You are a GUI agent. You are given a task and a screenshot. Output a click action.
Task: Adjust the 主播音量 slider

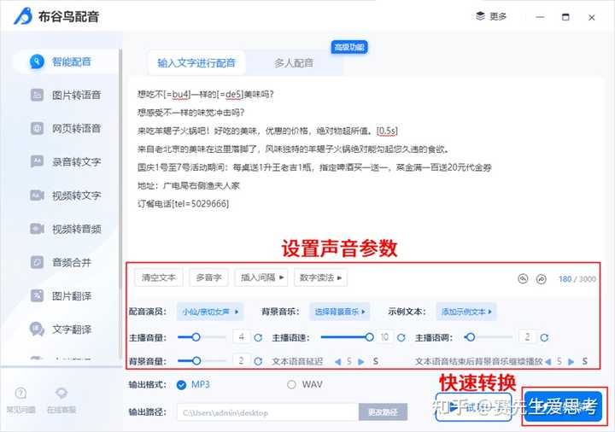(202, 337)
